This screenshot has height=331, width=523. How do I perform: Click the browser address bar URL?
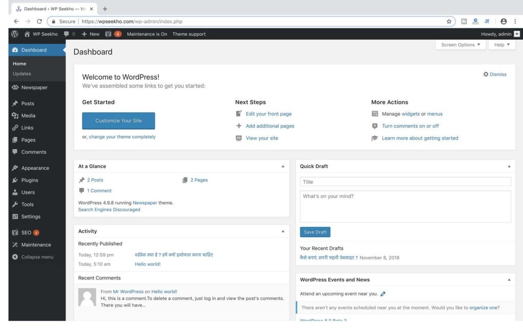click(132, 21)
